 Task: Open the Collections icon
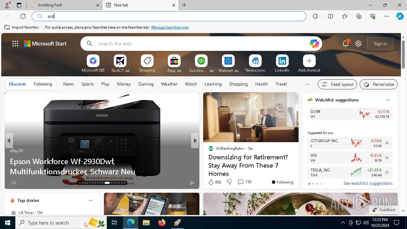point(359,16)
